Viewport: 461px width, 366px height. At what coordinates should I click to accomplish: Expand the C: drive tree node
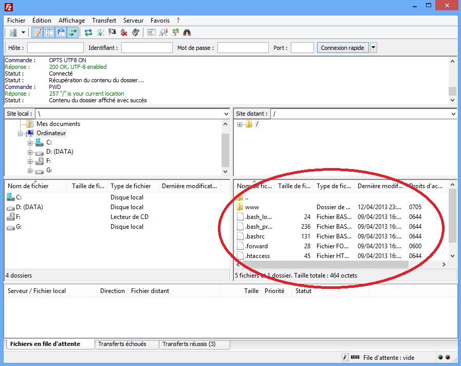[x=30, y=143]
